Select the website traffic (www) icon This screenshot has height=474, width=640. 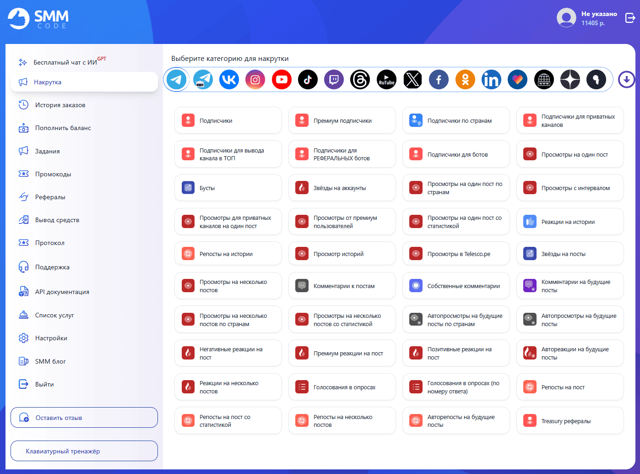(544, 80)
